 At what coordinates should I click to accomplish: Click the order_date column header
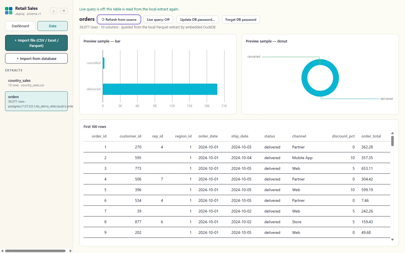pyautogui.click(x=208, y=136)
